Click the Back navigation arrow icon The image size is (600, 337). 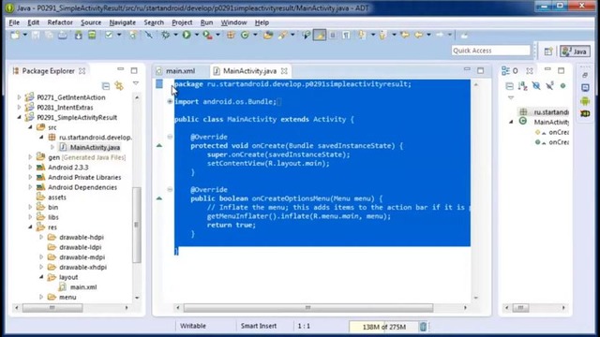coord(419,36)
